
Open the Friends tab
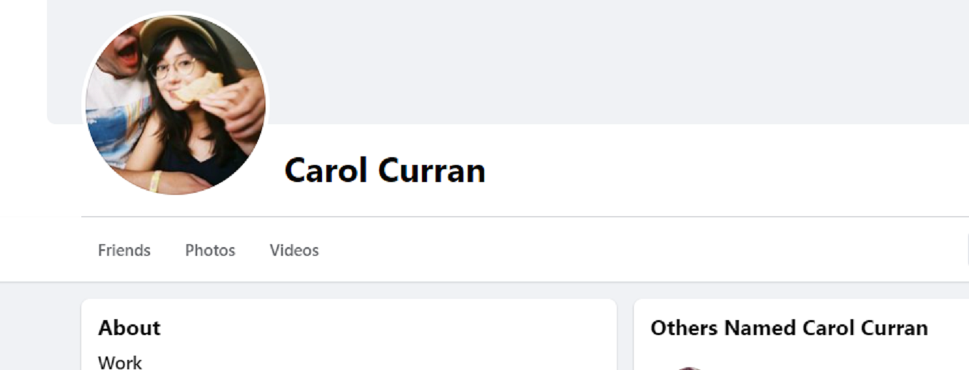pos(124,250)
